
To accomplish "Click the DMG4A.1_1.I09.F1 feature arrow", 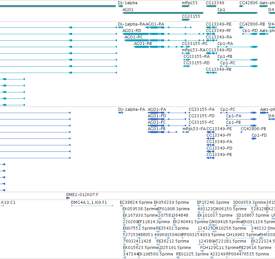I will pos(92,206).
